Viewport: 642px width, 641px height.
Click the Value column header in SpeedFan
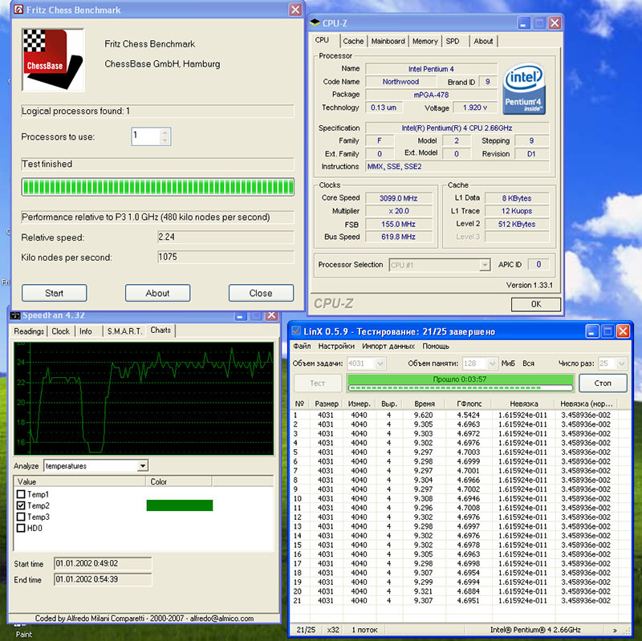79,481
